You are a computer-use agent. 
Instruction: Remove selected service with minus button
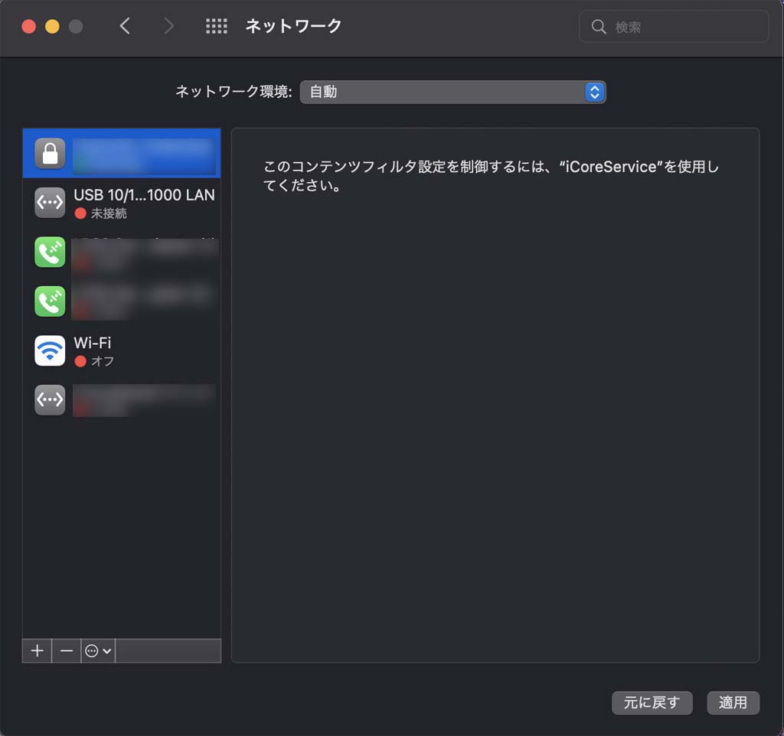pos(67,651)
